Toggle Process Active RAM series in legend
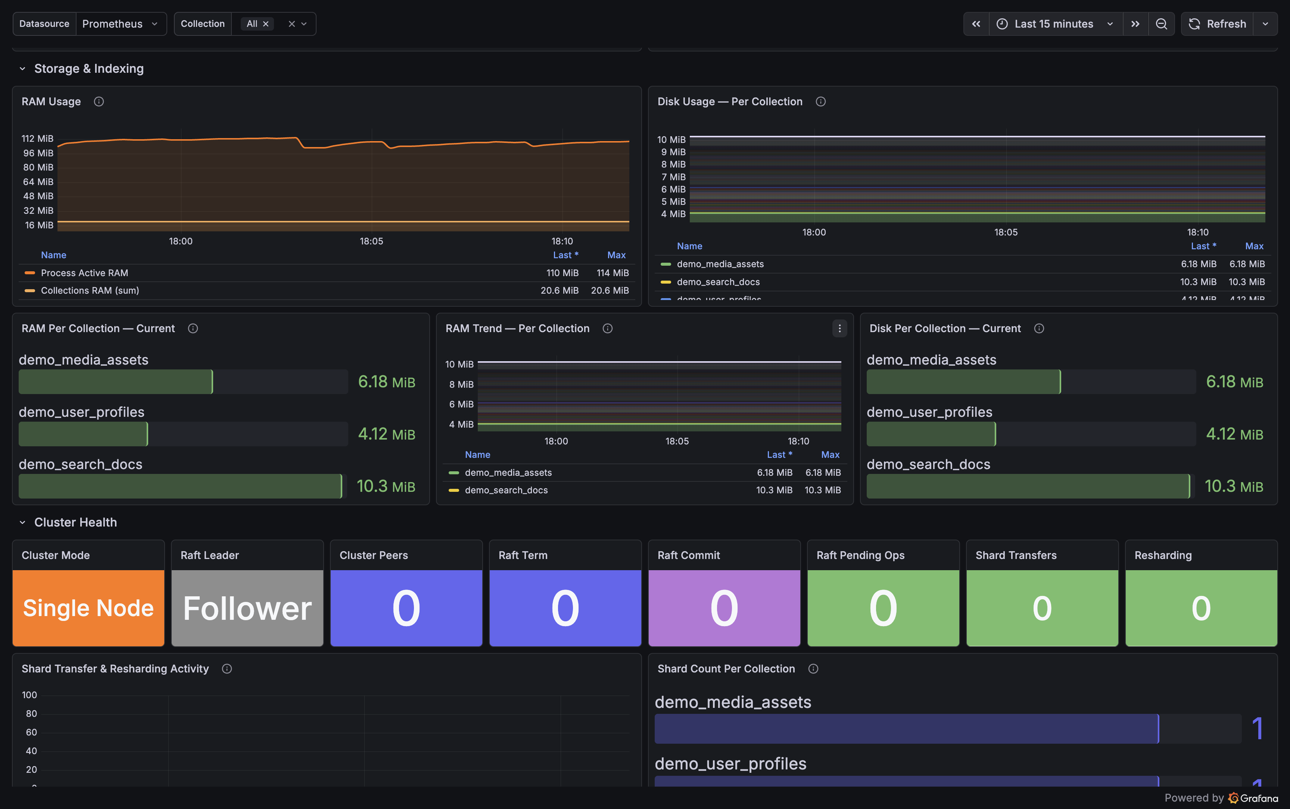1290x809 pixels. point(84,273)
